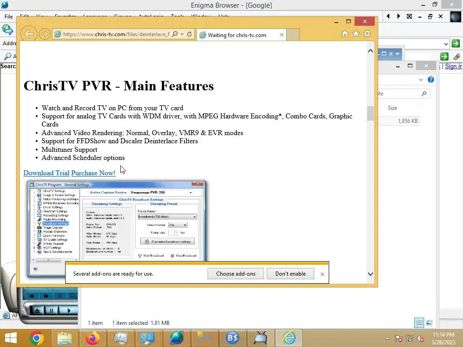Open File Explorer from taskbar
The width and height of the screenshot is (463, 347).
pyautogui.click(x=64, y=338)
